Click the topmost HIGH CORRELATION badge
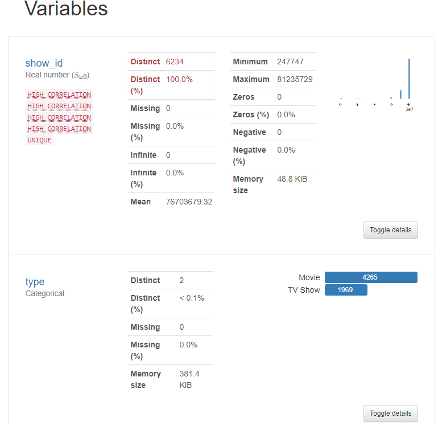Screen dimensions: 438x426 point(59,95)
